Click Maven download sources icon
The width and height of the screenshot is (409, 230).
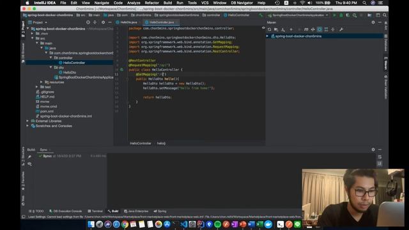(x=283, y=29)
